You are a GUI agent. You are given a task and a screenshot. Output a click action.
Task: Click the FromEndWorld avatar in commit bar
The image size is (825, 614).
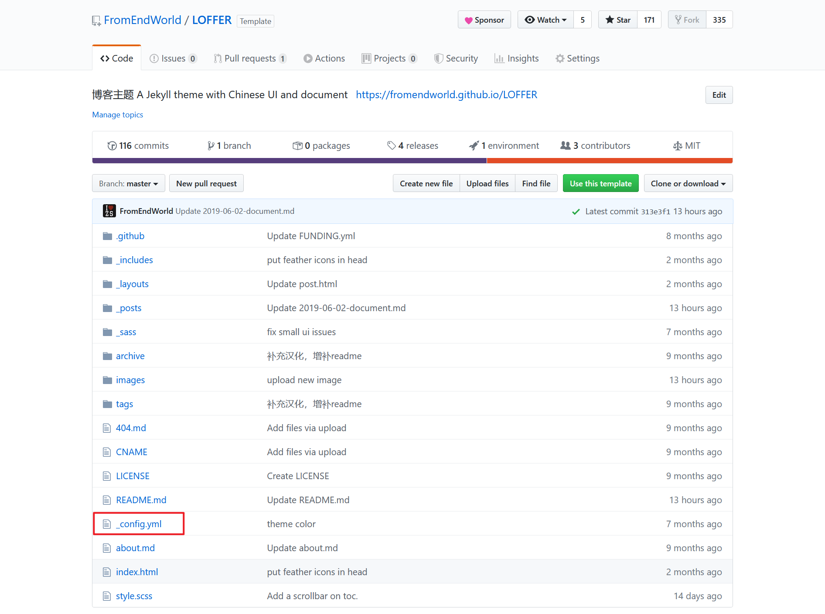[109, 211]
